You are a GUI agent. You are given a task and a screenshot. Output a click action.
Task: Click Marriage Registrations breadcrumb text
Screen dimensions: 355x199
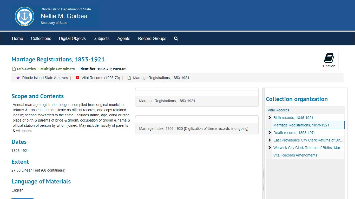(x=161, y=78)
